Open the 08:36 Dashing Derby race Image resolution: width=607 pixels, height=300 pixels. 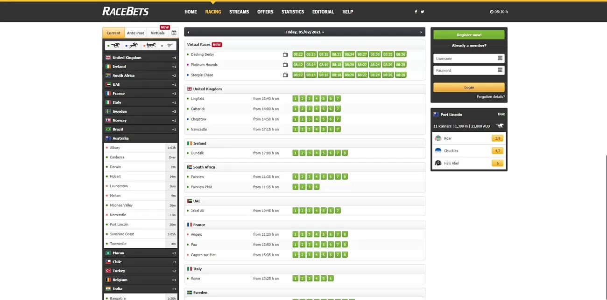[401, 55]
